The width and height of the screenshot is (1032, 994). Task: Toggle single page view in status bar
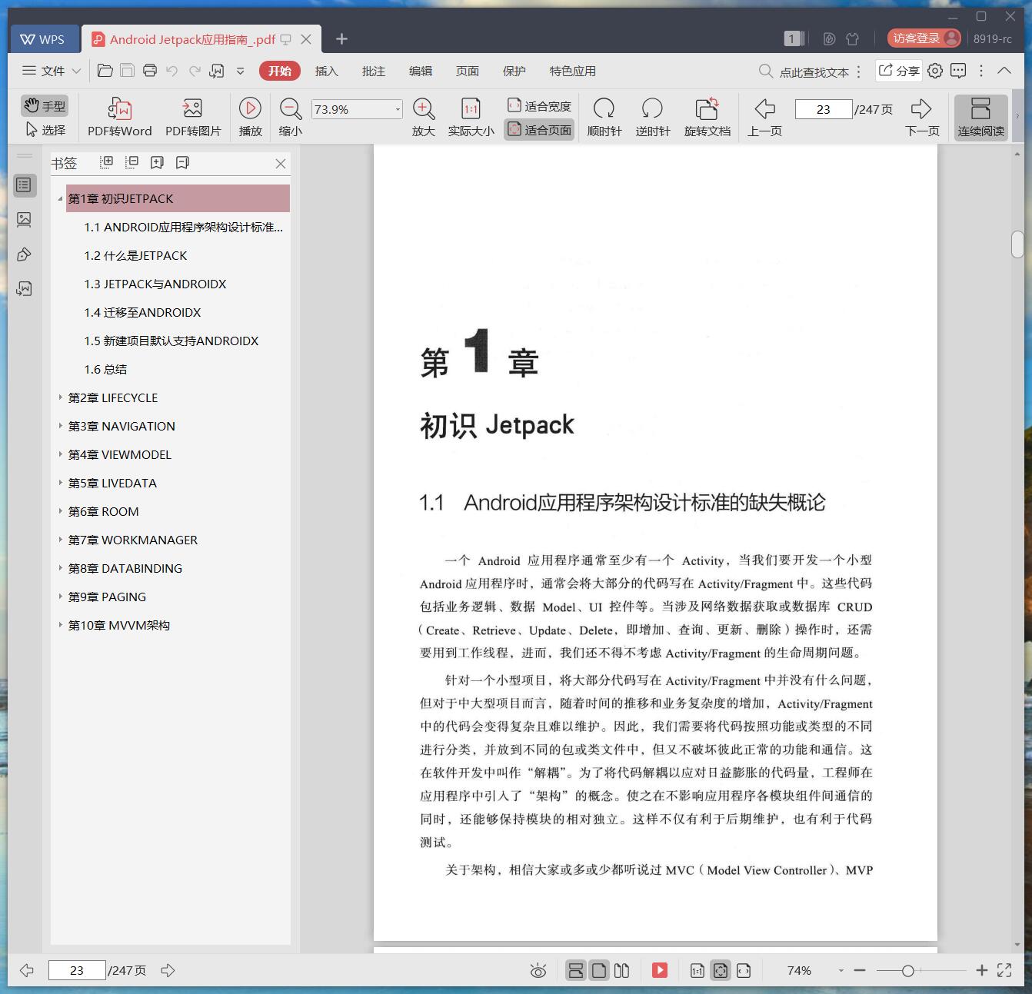[x=599, y=970]
